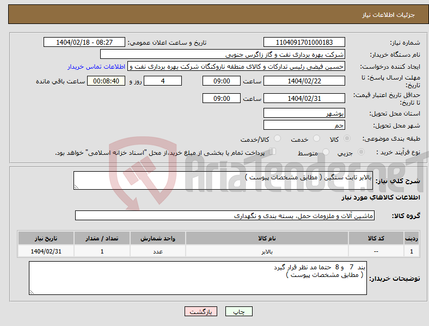This screenshot has height=326, width=429.
Task: Click the price validity time 09:00 field
Action: 222,98
